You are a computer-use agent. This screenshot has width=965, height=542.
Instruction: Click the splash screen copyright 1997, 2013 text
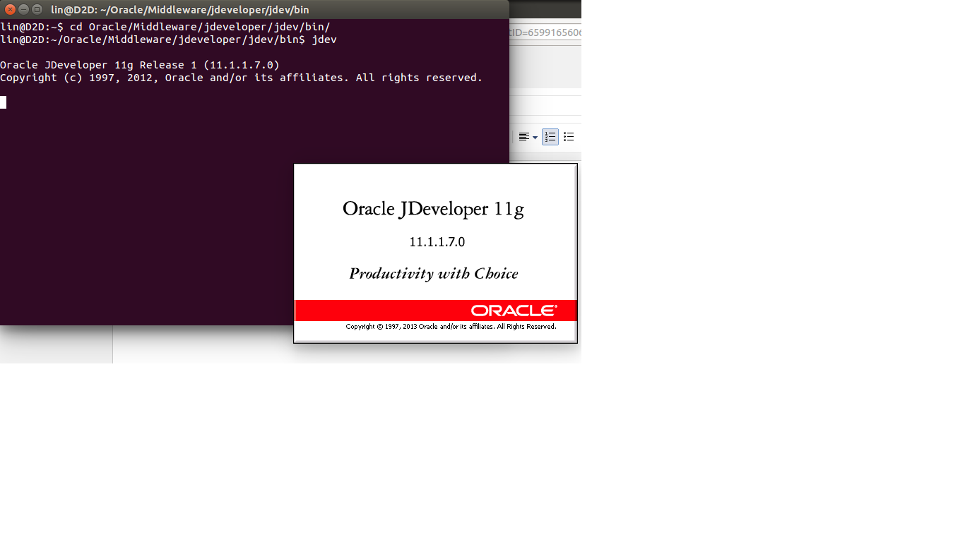tap(451, 327)
